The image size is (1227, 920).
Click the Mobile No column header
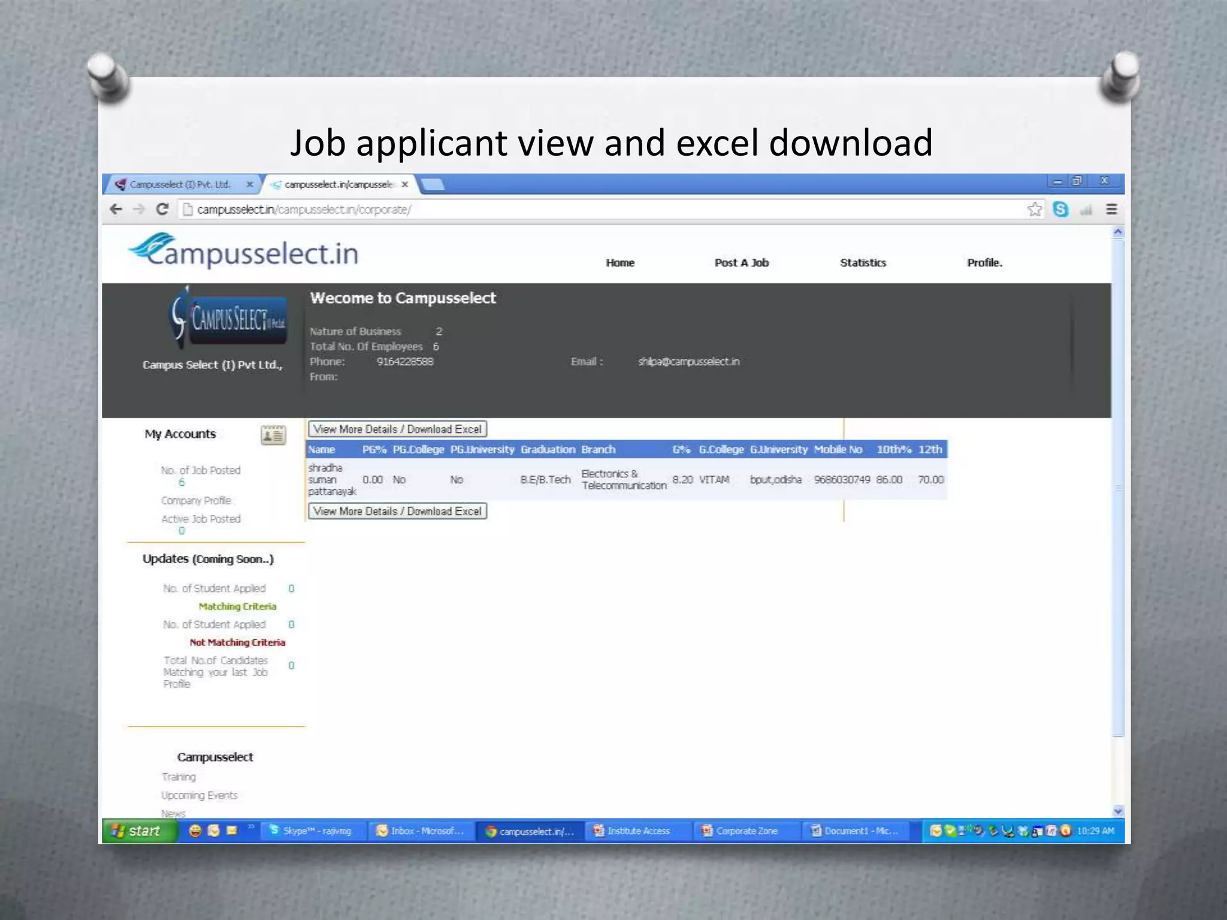pos(838,449)
